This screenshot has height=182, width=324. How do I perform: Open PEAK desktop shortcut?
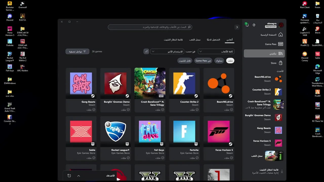(x=317, y=106)
